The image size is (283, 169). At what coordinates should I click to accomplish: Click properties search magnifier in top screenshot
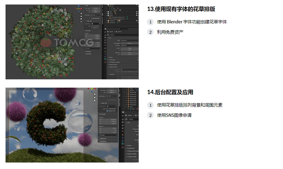click(x=119, y=29)
